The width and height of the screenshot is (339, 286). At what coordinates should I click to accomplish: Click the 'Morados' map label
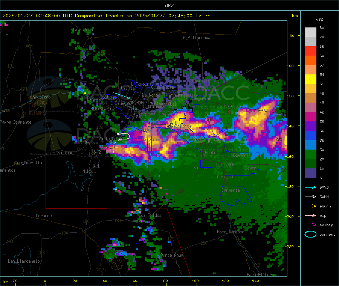(x=44, y=216)
